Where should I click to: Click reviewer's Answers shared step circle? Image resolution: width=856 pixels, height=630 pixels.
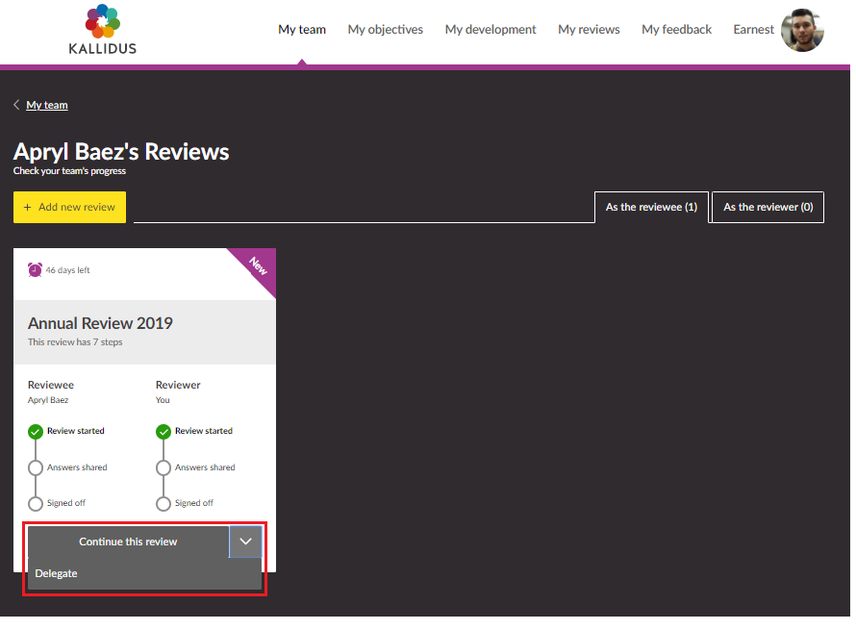pos(164,467)
